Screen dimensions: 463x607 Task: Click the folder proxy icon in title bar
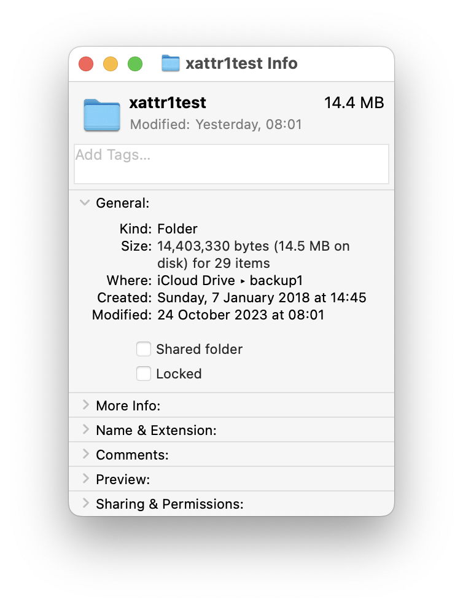(x=170, y=63)
